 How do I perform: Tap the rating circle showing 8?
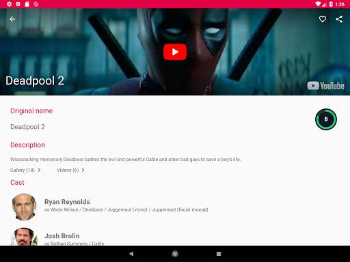(x=326, y=119)
